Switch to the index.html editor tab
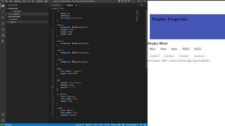Viewport: 225px width, 126px height. (56, 5)
